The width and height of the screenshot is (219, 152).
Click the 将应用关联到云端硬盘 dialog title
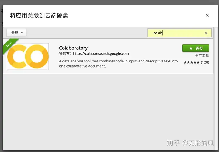(39, 16)
